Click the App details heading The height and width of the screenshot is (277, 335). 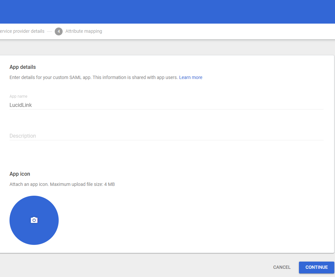click(23, 67)
